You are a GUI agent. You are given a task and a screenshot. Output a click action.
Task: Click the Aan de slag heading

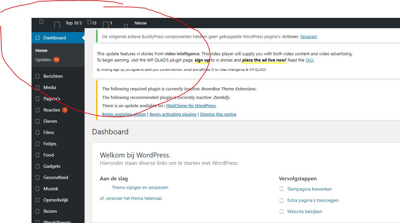coord(114,179)
